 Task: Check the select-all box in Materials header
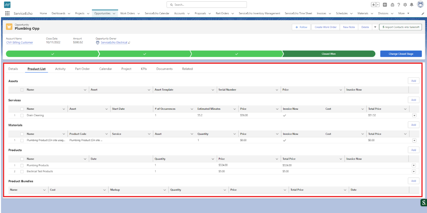(x=22, y=134)
